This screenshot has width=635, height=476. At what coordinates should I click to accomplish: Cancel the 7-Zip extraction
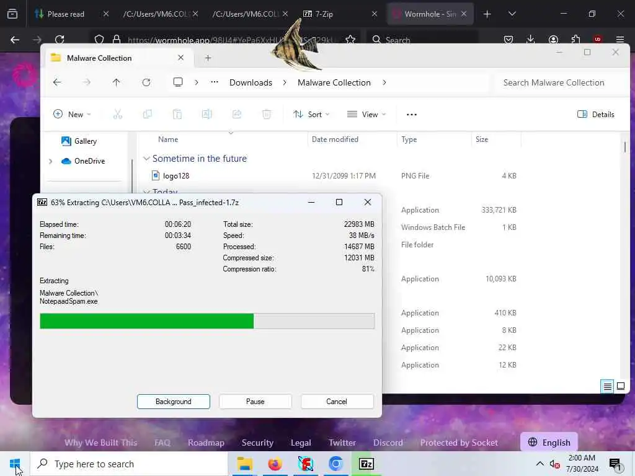click(337, 402)
